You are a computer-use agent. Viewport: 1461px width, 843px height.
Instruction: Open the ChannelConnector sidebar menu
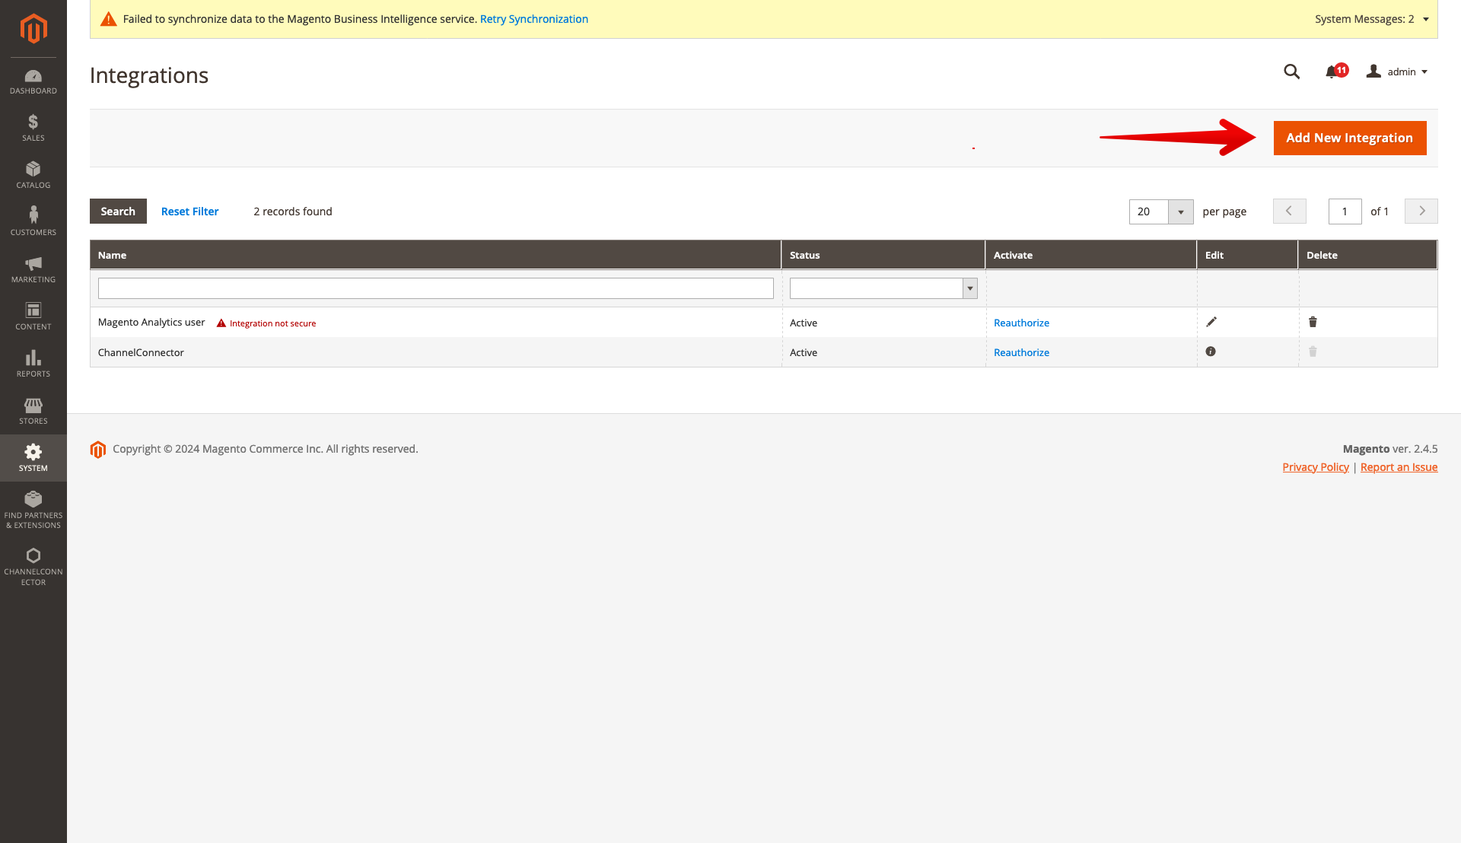tap(33, 567)
